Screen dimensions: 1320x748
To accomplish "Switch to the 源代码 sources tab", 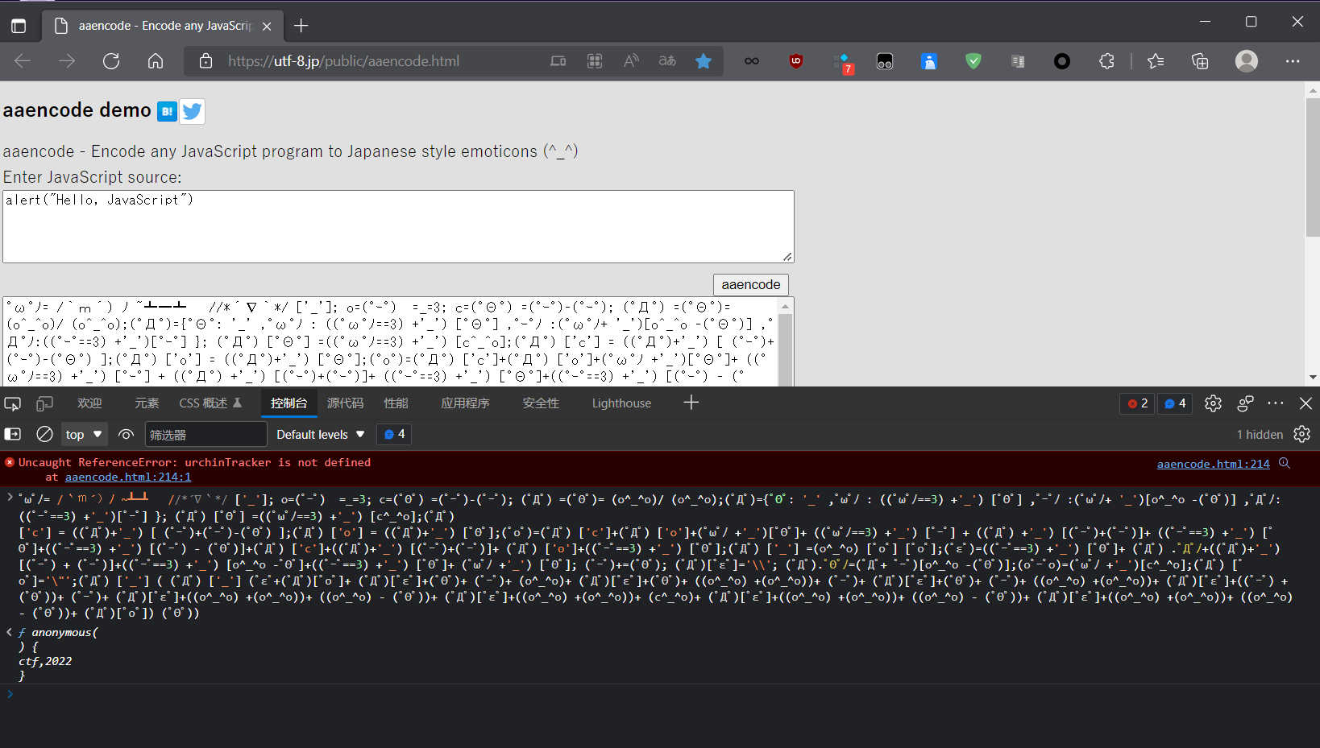I will tap(346, 403).
